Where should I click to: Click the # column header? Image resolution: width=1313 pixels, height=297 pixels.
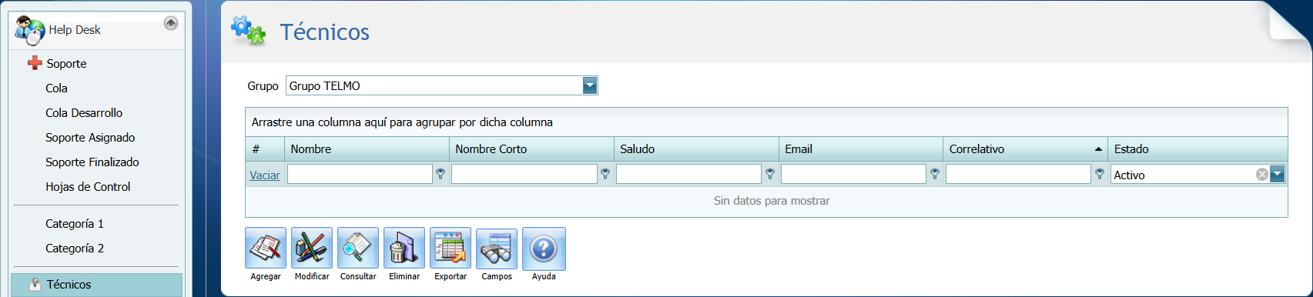[265, 149]
